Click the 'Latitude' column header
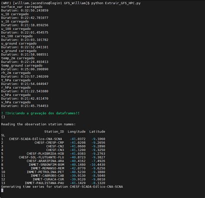 (97, 132)
